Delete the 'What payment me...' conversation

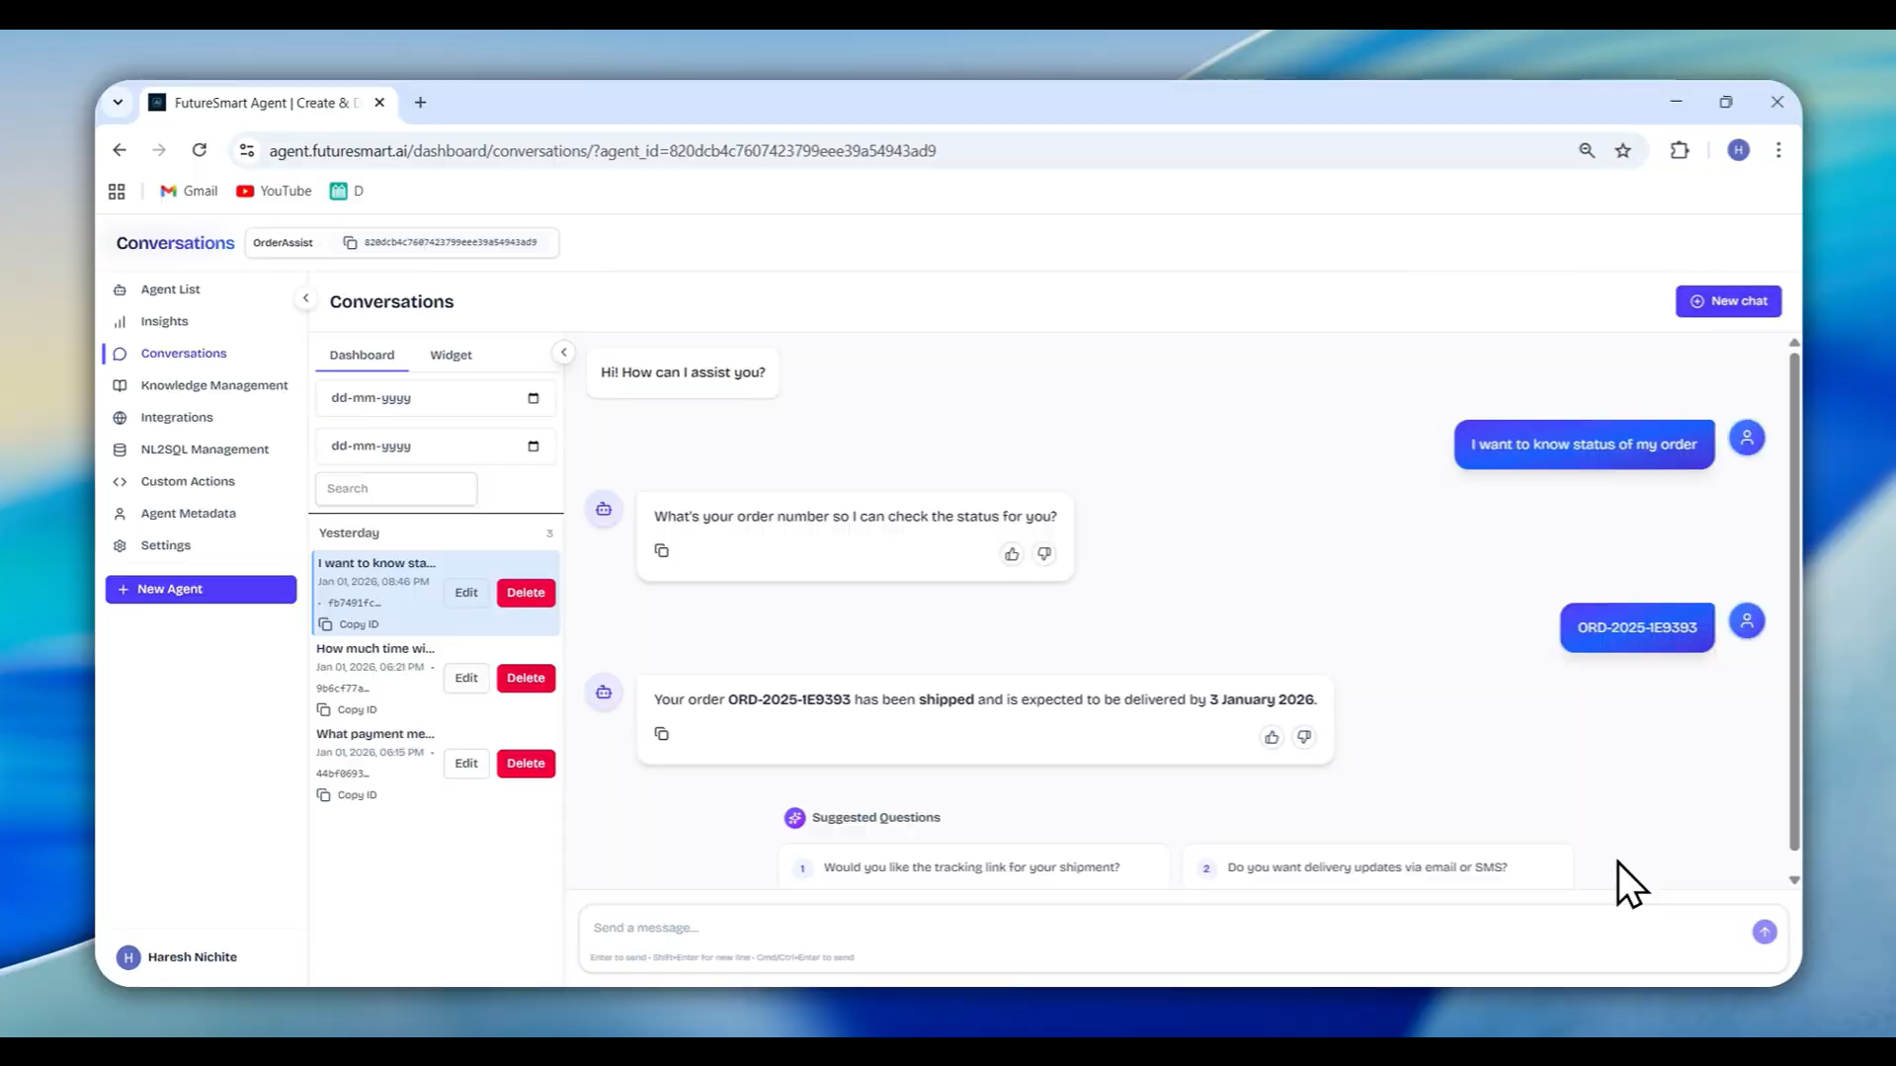click(x=526, y=764)
